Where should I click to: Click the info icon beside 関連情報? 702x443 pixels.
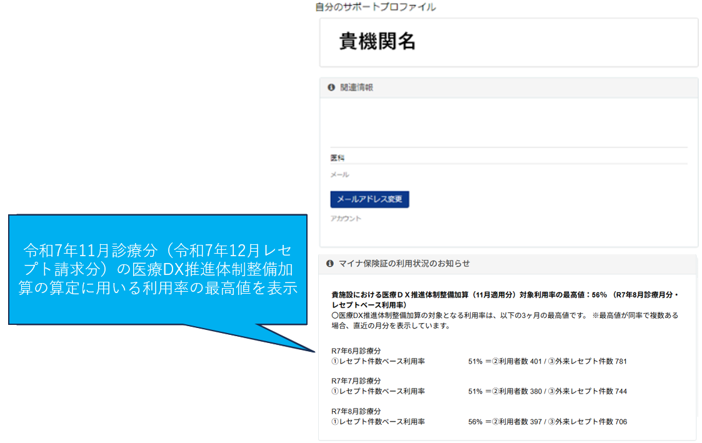pyautogui.click(x=331, y=88)
